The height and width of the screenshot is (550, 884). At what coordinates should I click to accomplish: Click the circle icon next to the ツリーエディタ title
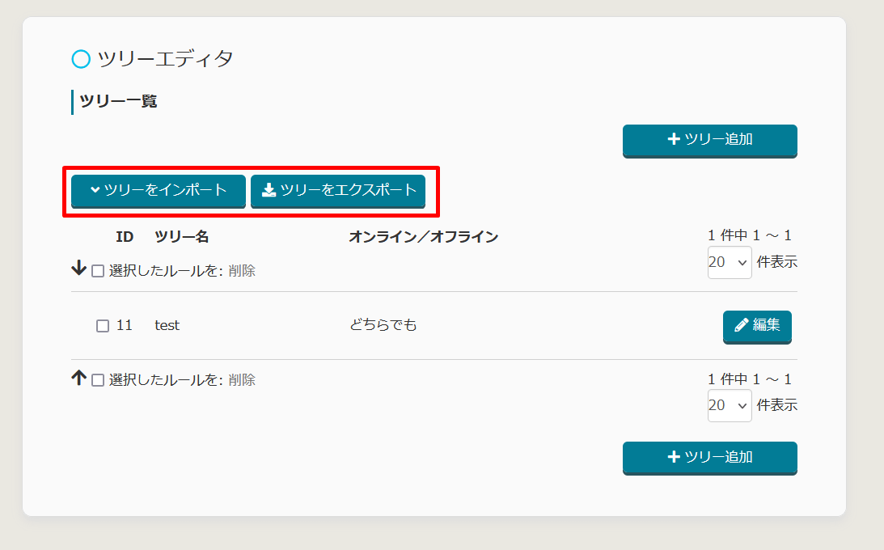[81, 59]
